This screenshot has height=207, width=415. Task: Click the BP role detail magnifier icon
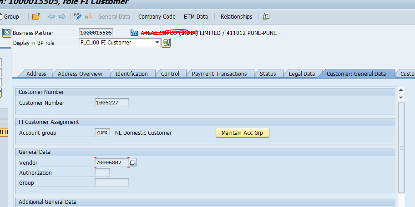pos(166,43)
